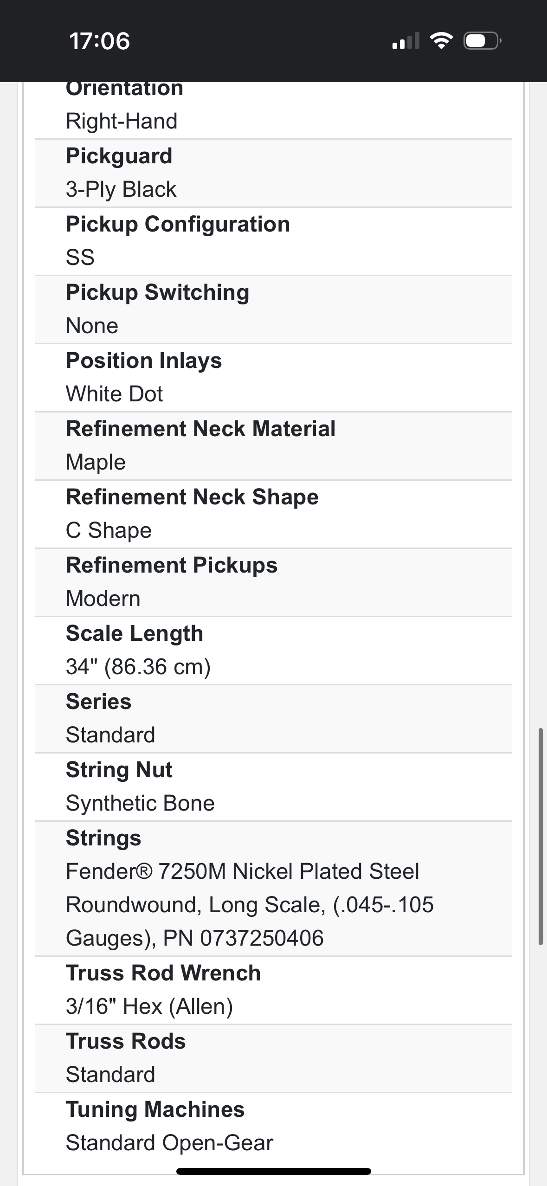This screenshot has height=1186, width=547.
Task: Tap the String Nut Synthetic Bone value
Action: tap(140, 803)
